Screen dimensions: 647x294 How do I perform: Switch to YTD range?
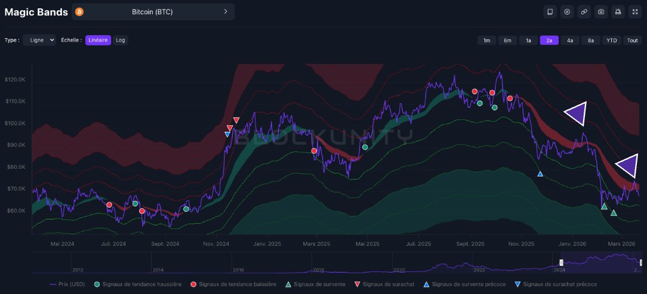coord(612,41)
